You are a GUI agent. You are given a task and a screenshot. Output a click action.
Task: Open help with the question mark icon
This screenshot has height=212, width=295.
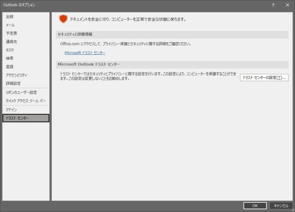click(273, 5)
